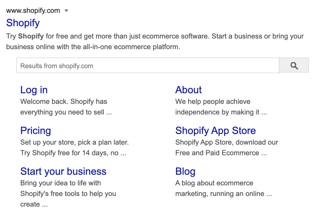This screenshot has width=319, height=220.
Task: Open the Shopify 'Blog' link
Action: click(x=185, y=171)
